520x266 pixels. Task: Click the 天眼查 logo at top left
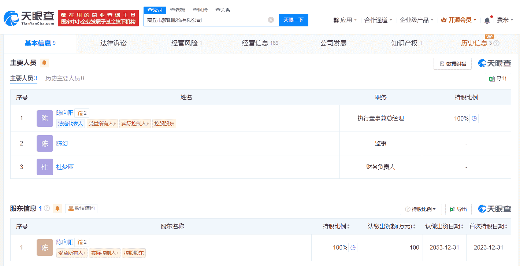(x=29, y=18)
